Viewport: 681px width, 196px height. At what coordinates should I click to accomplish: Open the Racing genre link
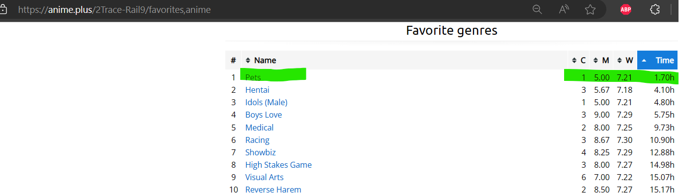click(257, 140)
